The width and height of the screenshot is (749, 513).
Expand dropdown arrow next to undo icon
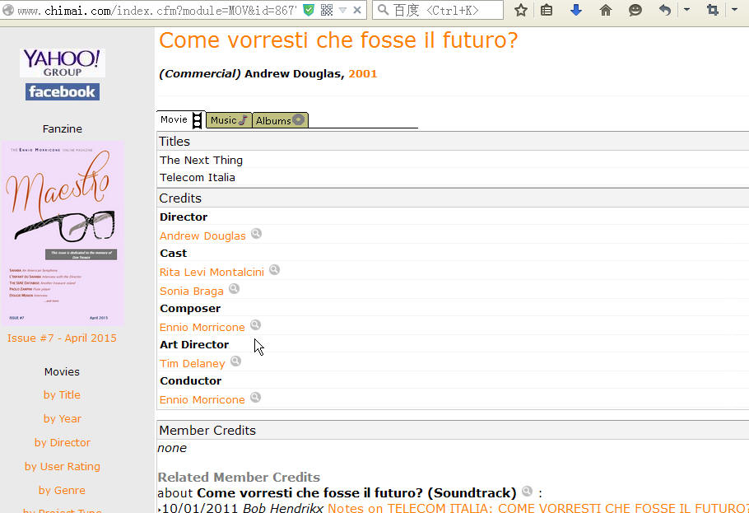686,10
